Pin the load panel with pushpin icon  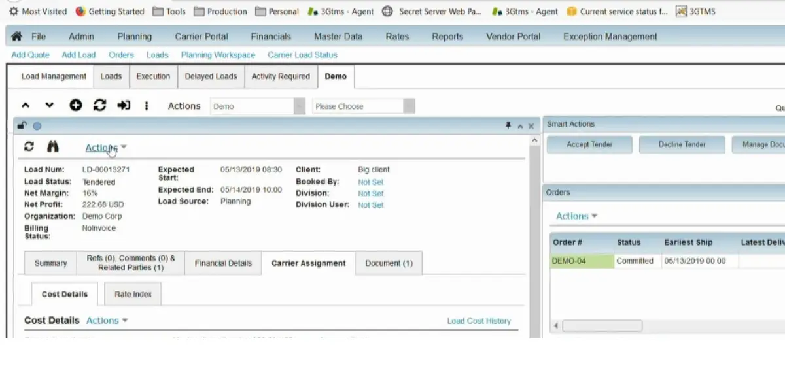pos(508,125)
